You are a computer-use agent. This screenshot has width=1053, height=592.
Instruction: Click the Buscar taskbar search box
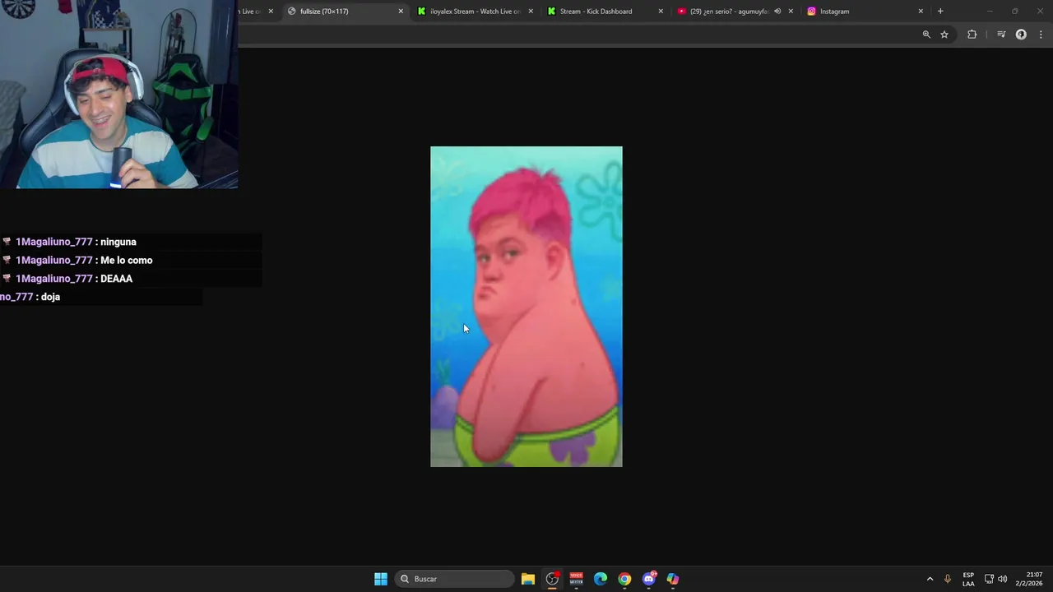pos(454,579)
